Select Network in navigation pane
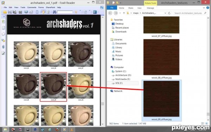211x132 pixels. [x=118, y=91]
